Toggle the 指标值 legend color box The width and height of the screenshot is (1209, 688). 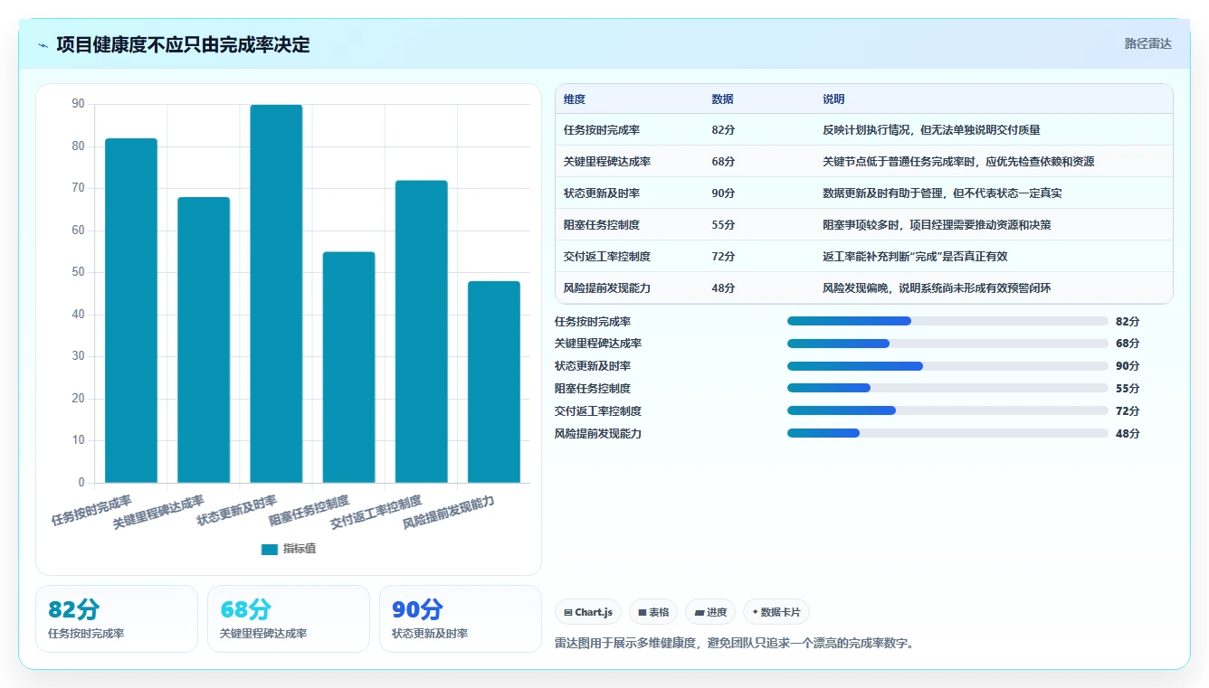point(269,549)
